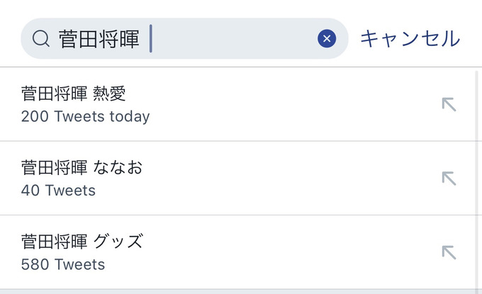Image resolution: width=482 pixels, height=294 pixels.
Task: Click the 200 Tweets today label
Action: tap(85, 117)
